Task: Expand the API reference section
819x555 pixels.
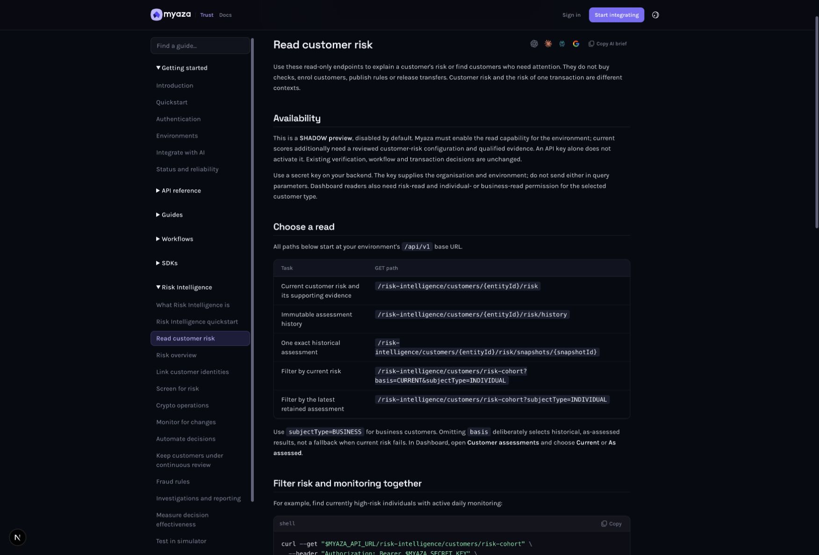Action: [179, 191]
